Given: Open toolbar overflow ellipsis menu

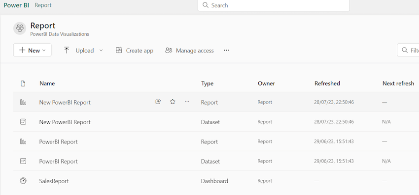Looking at the screenshot, I should [x=227, y=50].
